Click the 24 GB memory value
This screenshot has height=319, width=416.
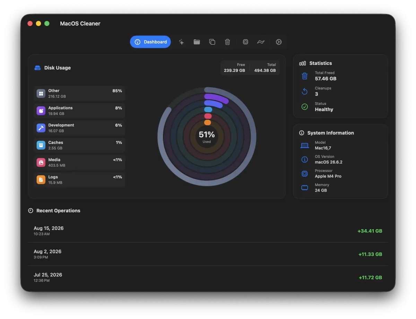point(321,190)
